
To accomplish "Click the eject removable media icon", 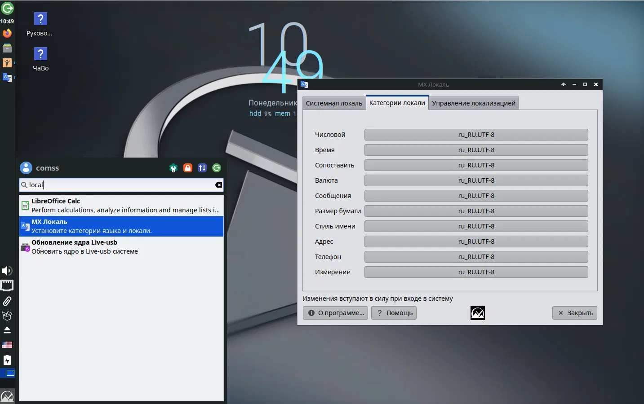I will pos(7,330).
